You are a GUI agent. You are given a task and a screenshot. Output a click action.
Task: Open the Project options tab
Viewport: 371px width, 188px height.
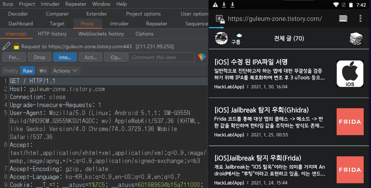[x=143, y=14]
